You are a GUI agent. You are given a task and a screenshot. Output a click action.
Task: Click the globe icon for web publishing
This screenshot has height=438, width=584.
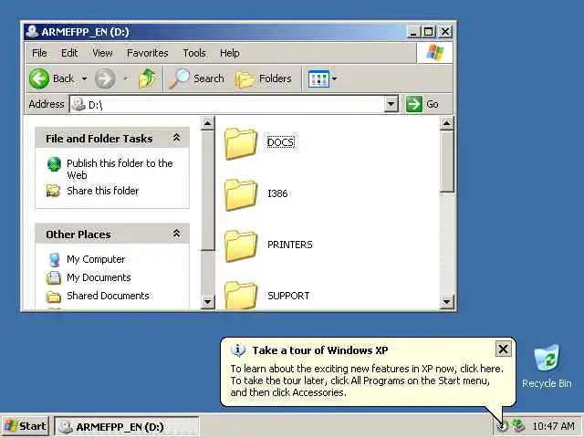(54, 164)
